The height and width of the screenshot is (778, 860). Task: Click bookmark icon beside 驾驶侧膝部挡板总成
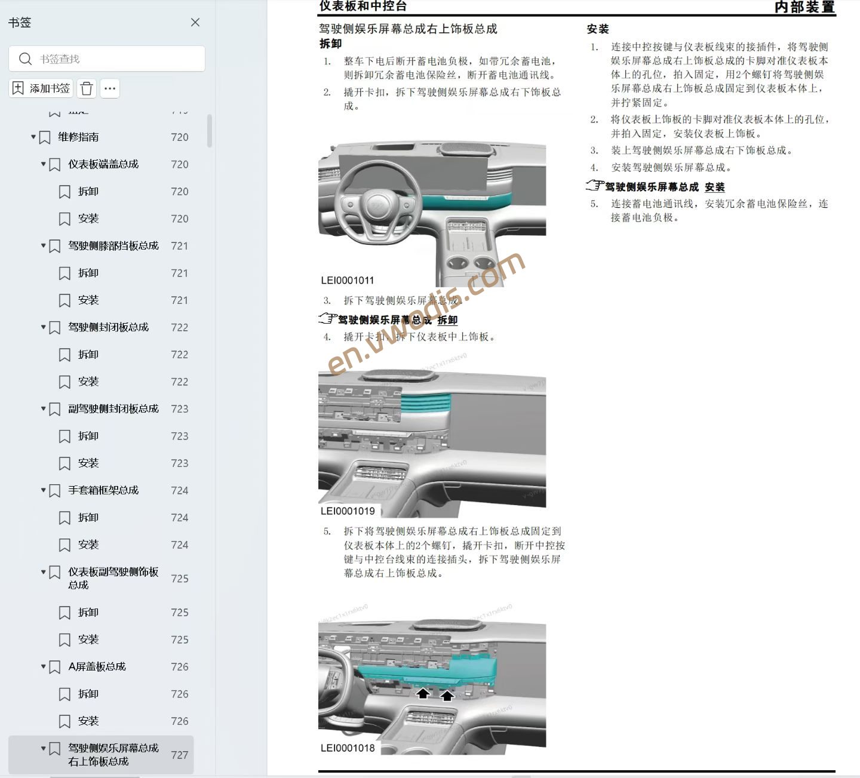coord(54,246)
